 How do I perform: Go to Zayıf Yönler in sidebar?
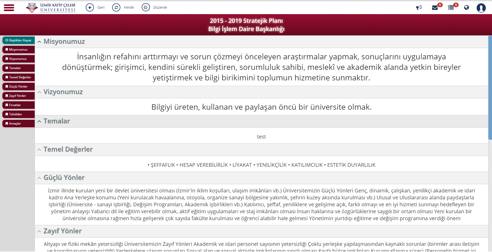18,96
